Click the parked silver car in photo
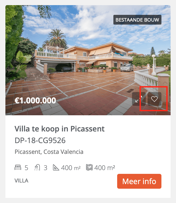 point(127,67)
